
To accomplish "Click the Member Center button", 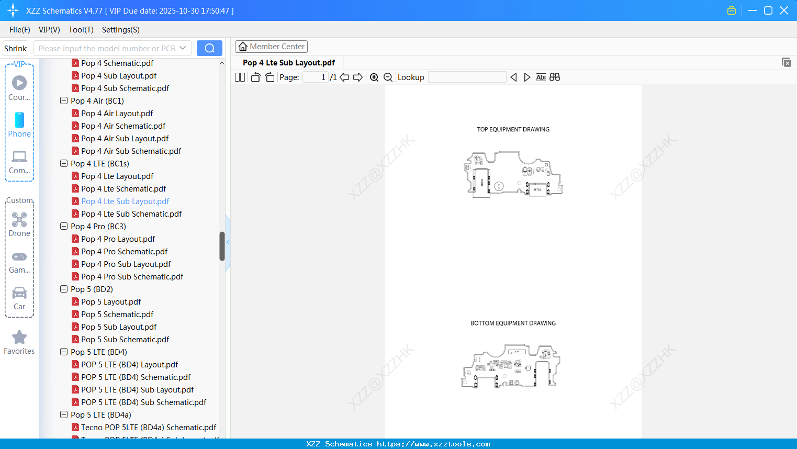I will (271, 46).
